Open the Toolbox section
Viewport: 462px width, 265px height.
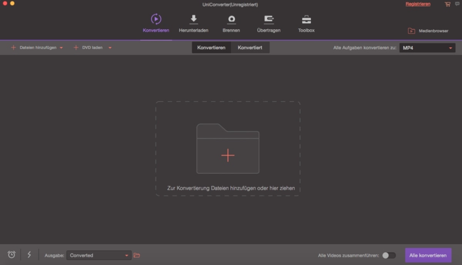pyautogui.click(x=306, y=23)
